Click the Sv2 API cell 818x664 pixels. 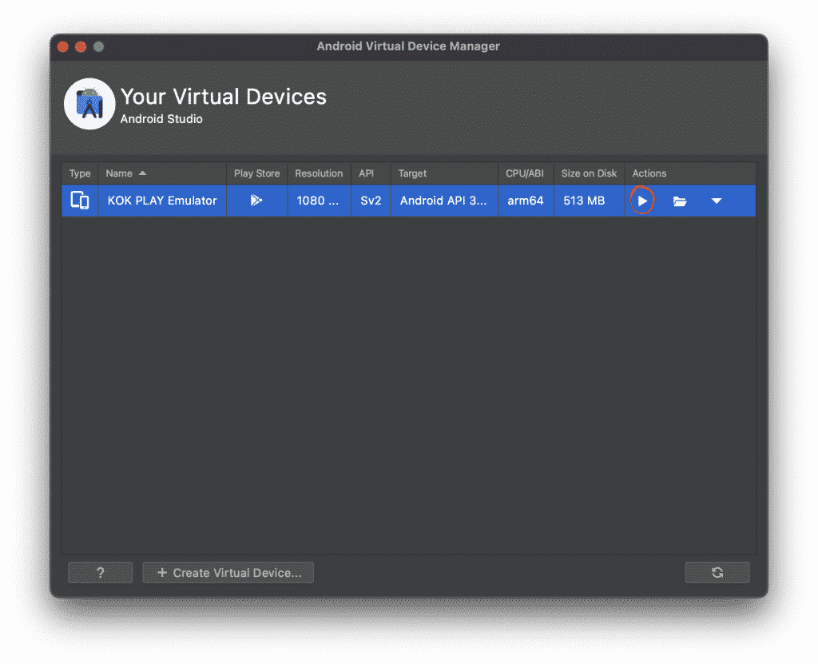pos(371,201)
